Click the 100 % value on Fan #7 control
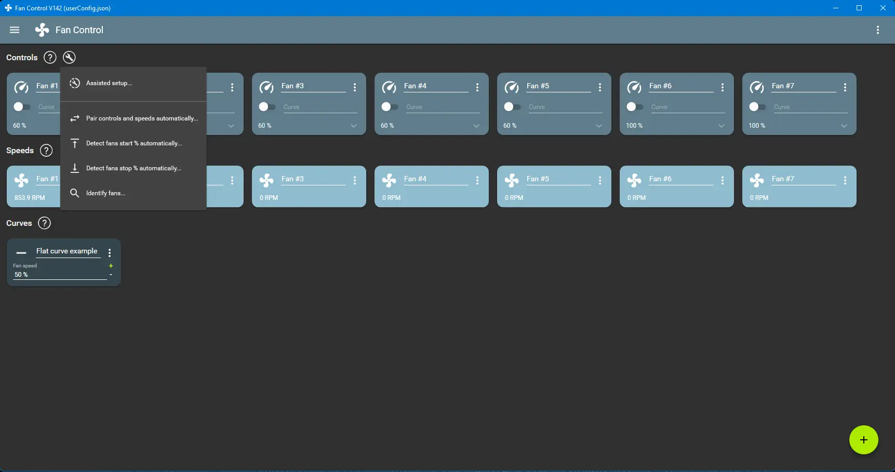 coord(757,126)
